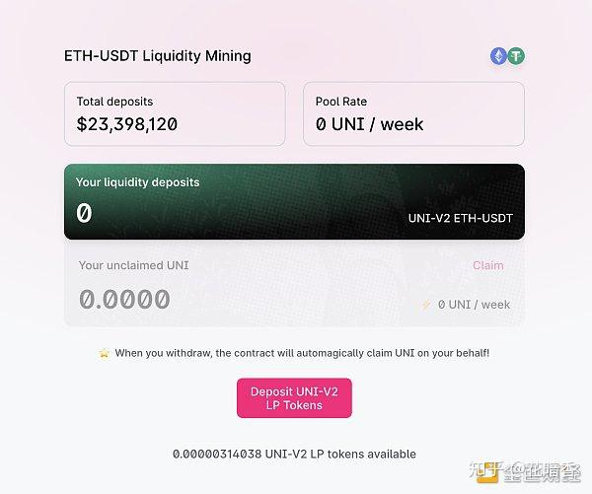Click the unclaimed 0 UNI / week rate
Screen dimensions: 592x494
tap(474, 305)
